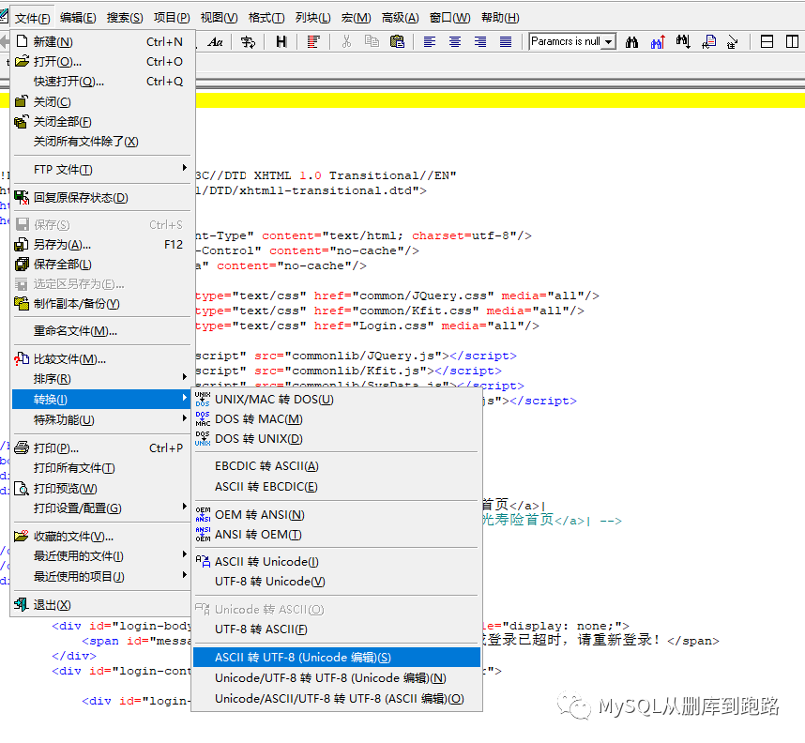Click the font Aa toolbar icon
Viewport: 805px width, 743px height.
tap(215, 41)
